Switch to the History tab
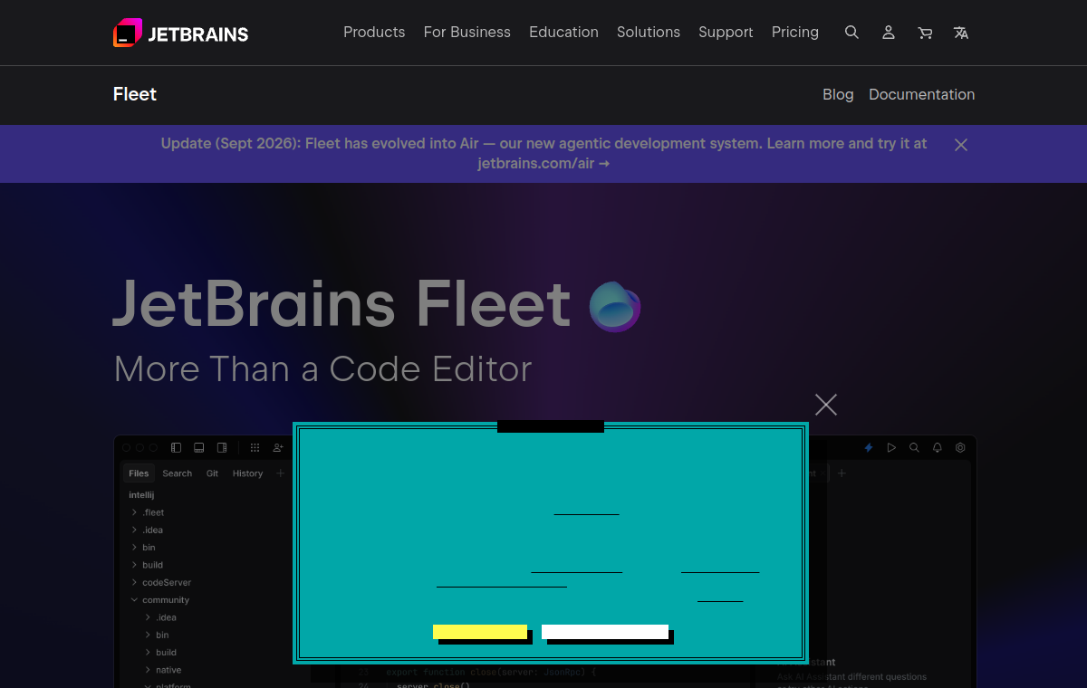Image resolution: width=1087 pixels, height=688 pixels. click(x=247, y=473)
